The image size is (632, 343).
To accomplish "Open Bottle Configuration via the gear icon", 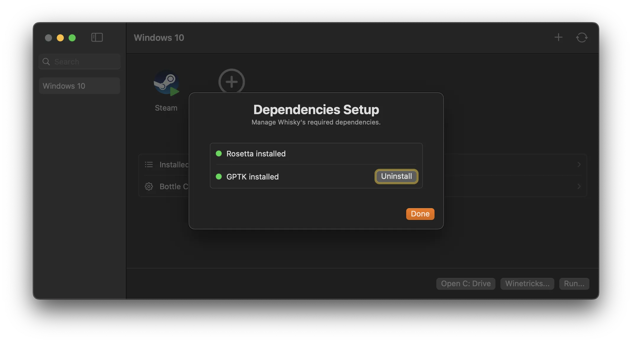I will tap(149, 186).
